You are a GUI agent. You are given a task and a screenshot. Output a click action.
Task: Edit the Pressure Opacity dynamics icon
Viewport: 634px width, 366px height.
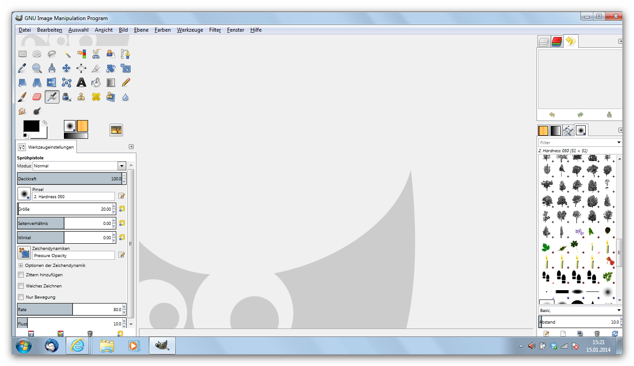point(122,255)
